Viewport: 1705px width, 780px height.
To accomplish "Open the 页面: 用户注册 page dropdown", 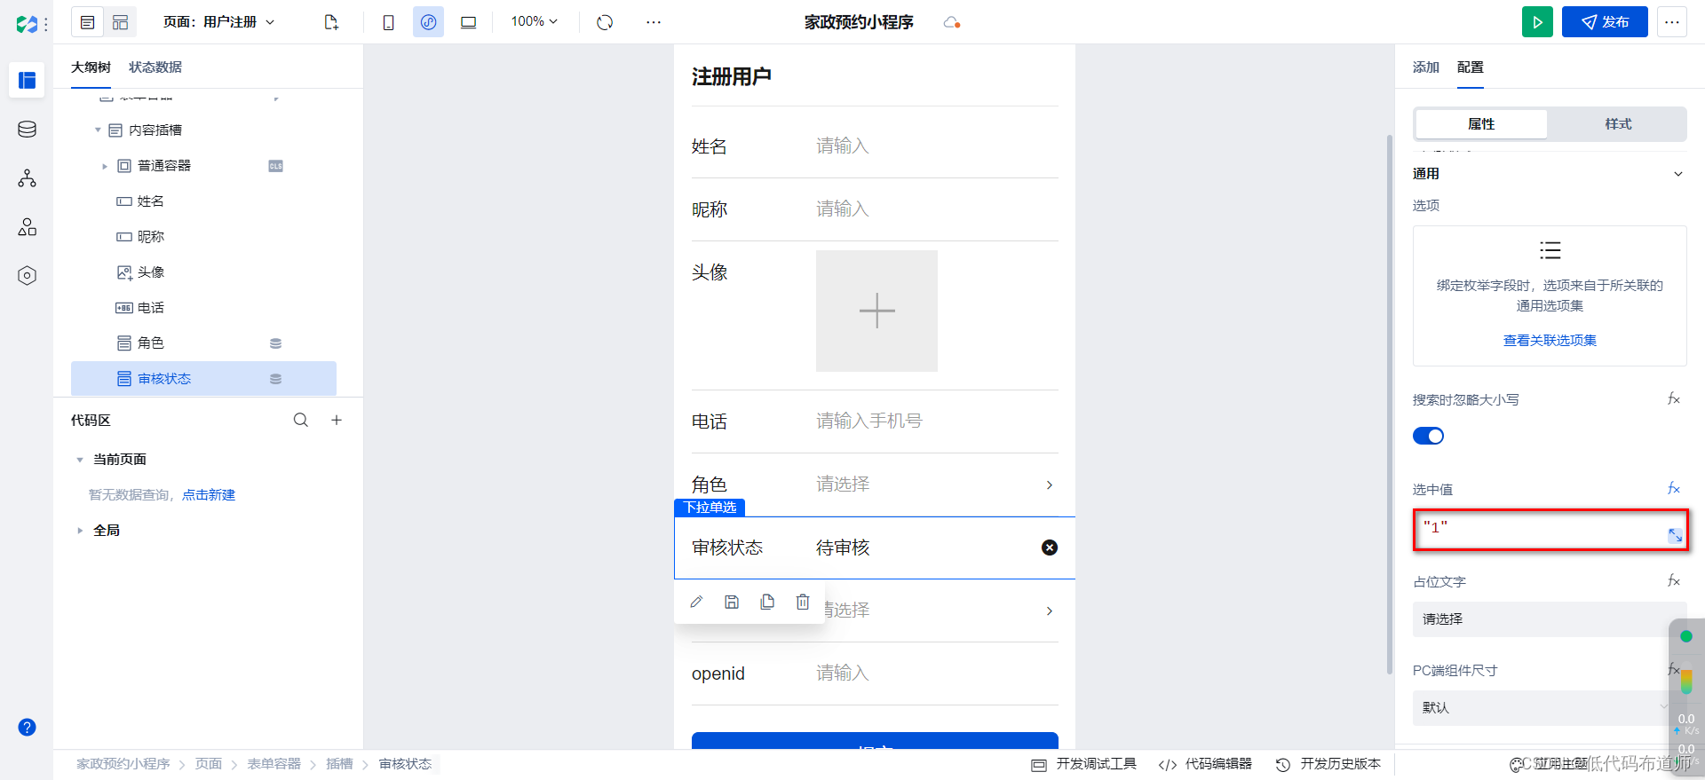I will coord(218,22).
